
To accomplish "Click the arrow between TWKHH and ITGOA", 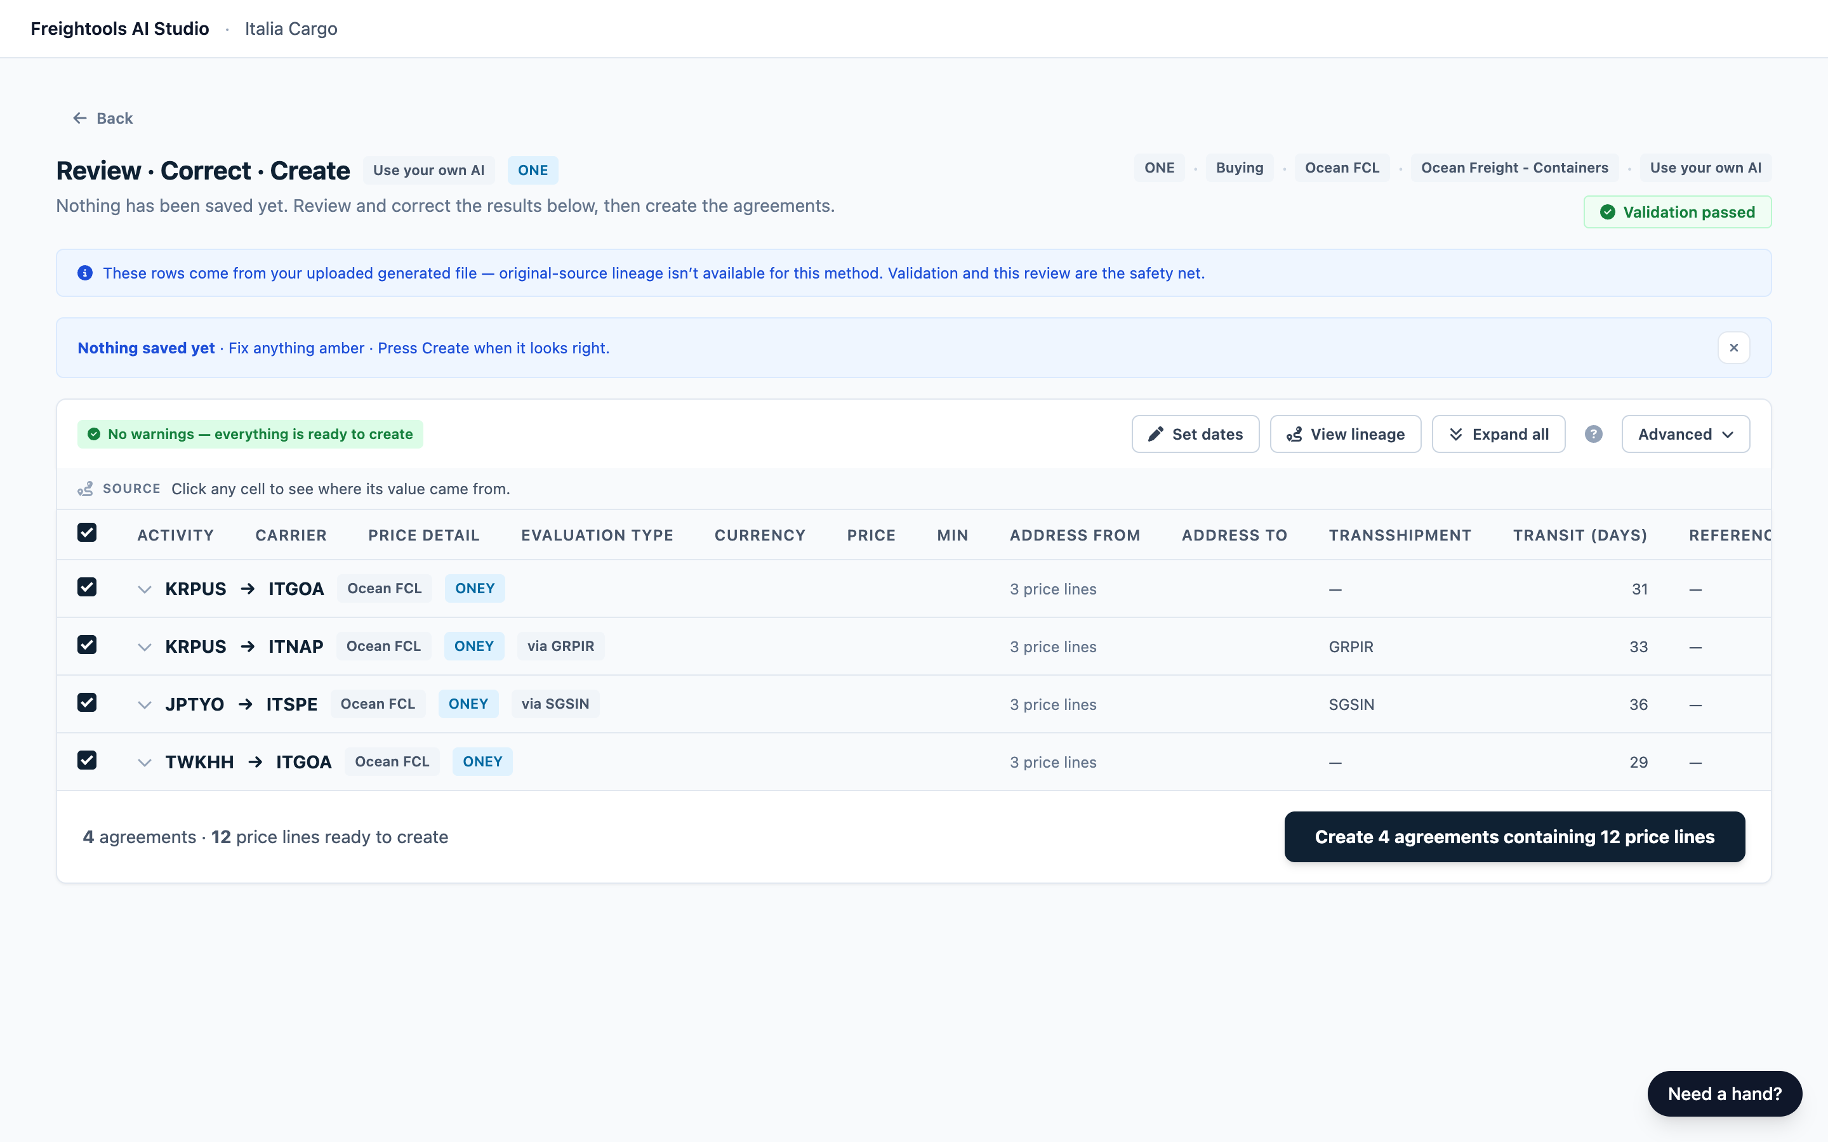I will [x=255, y=762].
